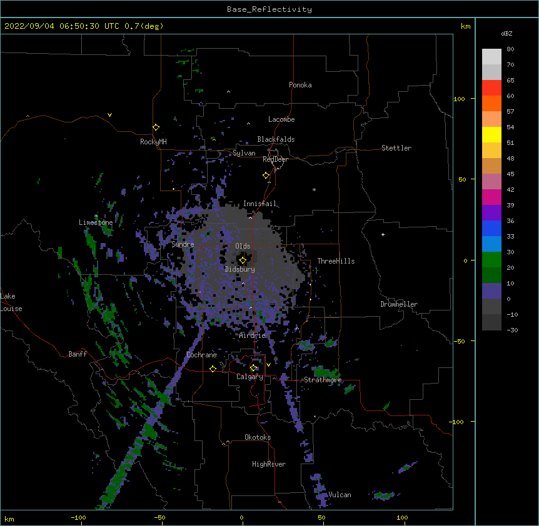
Task: Click the Lake Louise label
Action: click(x=11, y=302)
